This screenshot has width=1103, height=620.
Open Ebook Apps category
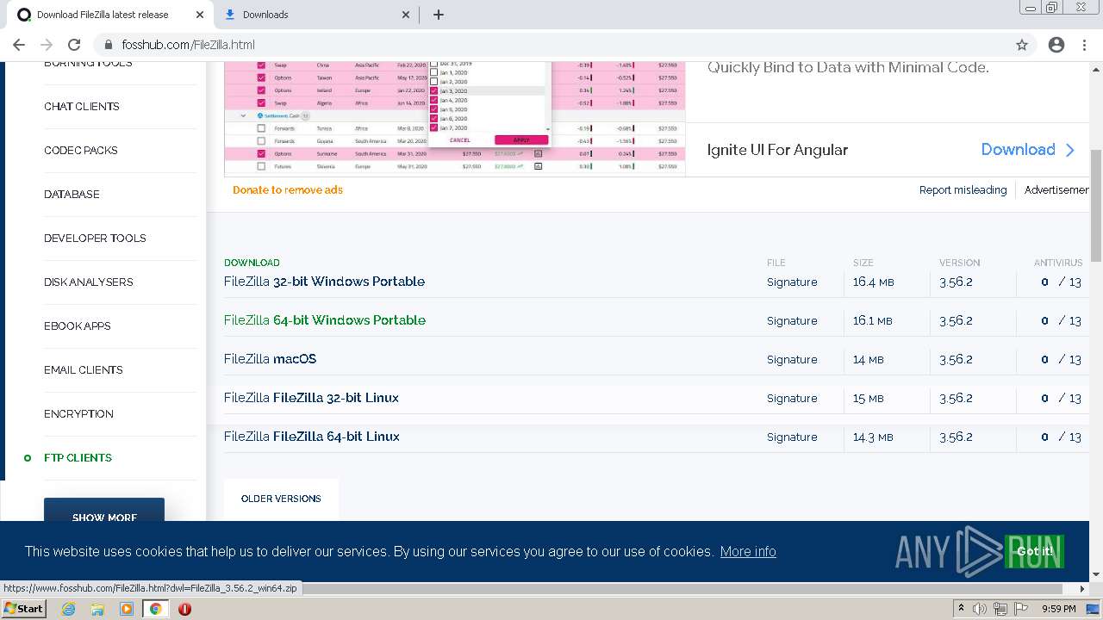(x=78, y=326)
